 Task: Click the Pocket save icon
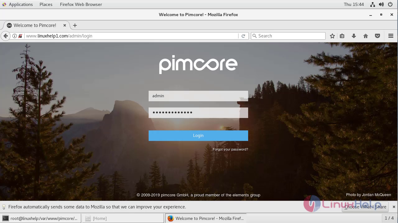pyautogui.click(x=377, y=36)
